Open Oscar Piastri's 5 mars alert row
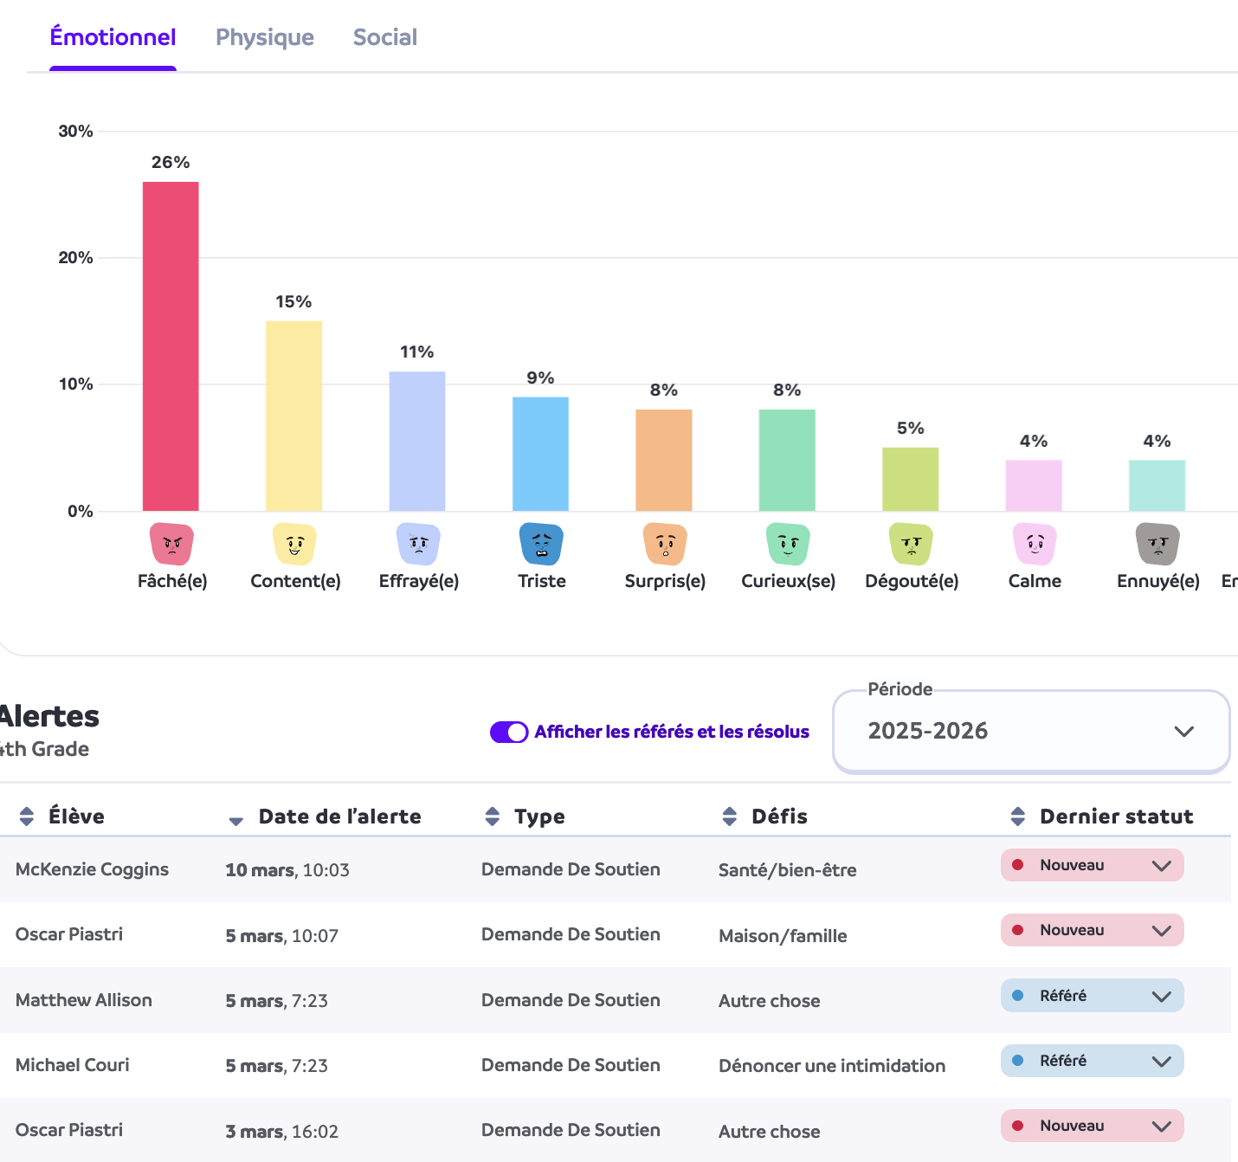1238x1162 pixels. [69, 934]
